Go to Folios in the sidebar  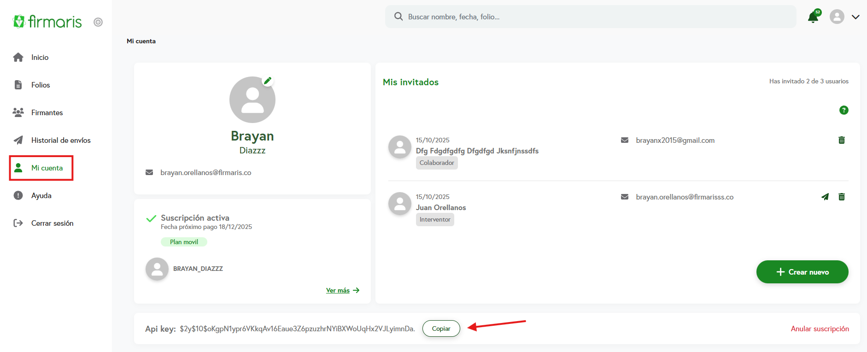(x=41, y=85)
